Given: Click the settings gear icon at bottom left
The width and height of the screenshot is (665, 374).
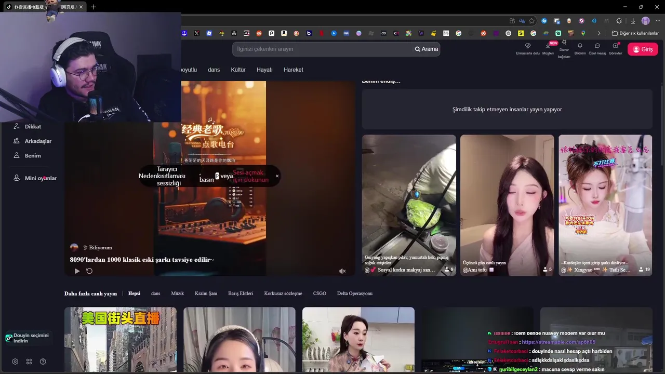Looking at the screenshot, I should (15, 362).
